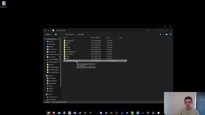Toggle the preview pane icon
205x115 pixels.
(x=167, y=34)
